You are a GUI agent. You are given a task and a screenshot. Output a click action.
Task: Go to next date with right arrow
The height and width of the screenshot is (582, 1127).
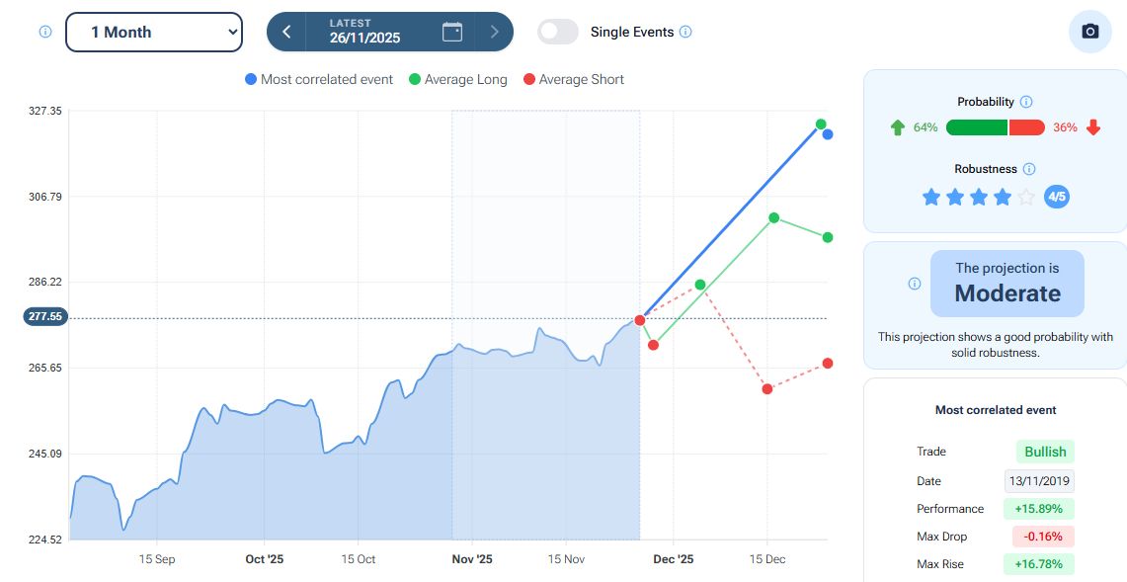pos(495,32)
